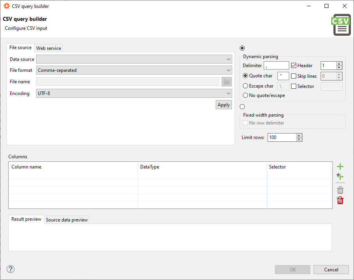Click the folder browse icon beside File name
Viewport: 354px width, 280px height.
pos(227,82)
